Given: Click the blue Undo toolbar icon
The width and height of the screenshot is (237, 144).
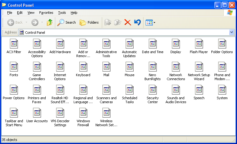Looking at the screenshot, I should (x=137, y=22).
